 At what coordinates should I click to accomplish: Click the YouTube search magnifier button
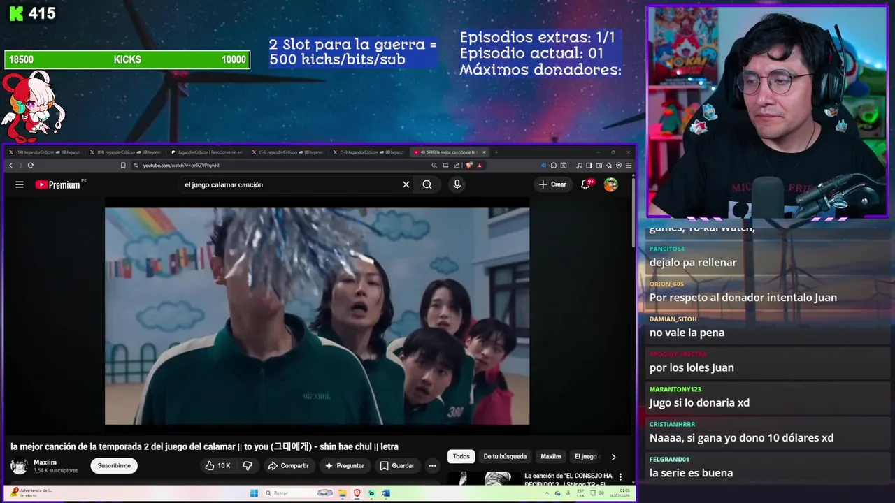[x=427, y=184]
